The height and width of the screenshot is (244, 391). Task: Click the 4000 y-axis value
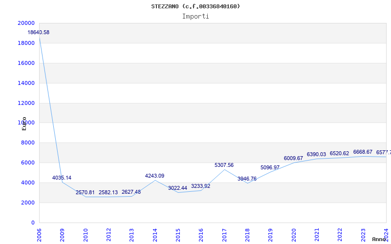click(28, 183)
